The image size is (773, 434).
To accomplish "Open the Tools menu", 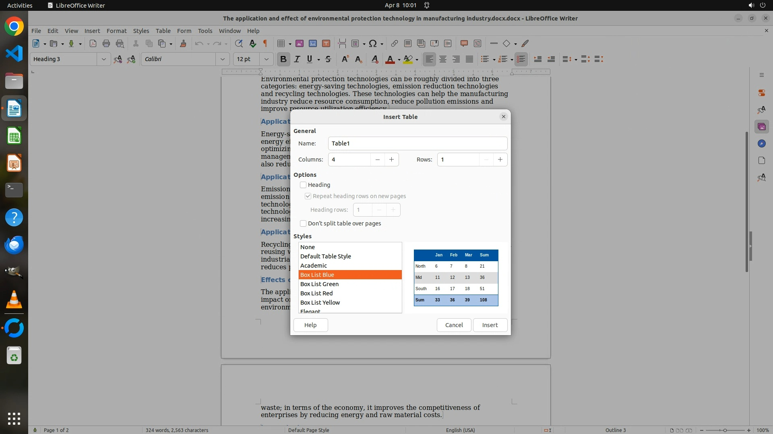I will (205, 31).
